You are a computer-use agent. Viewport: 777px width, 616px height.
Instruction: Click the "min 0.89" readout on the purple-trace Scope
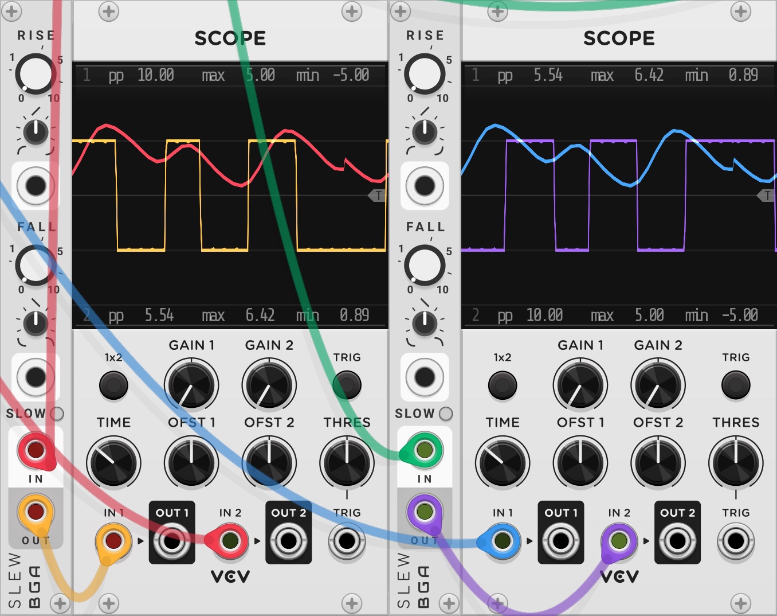point(721,75)
